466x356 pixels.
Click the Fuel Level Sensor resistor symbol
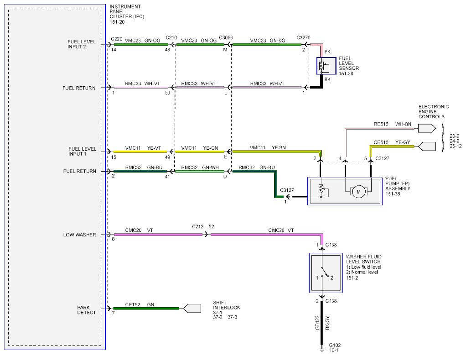(x=322, y=66)
